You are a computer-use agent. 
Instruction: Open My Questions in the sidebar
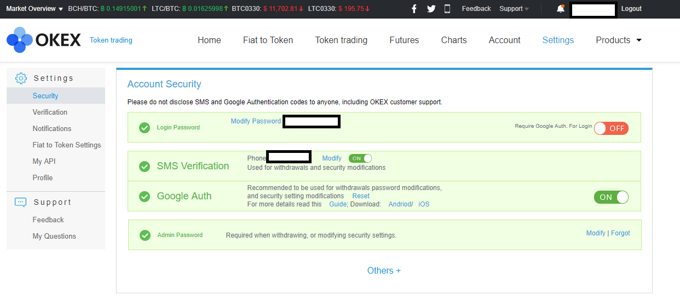tap(54, 236)
